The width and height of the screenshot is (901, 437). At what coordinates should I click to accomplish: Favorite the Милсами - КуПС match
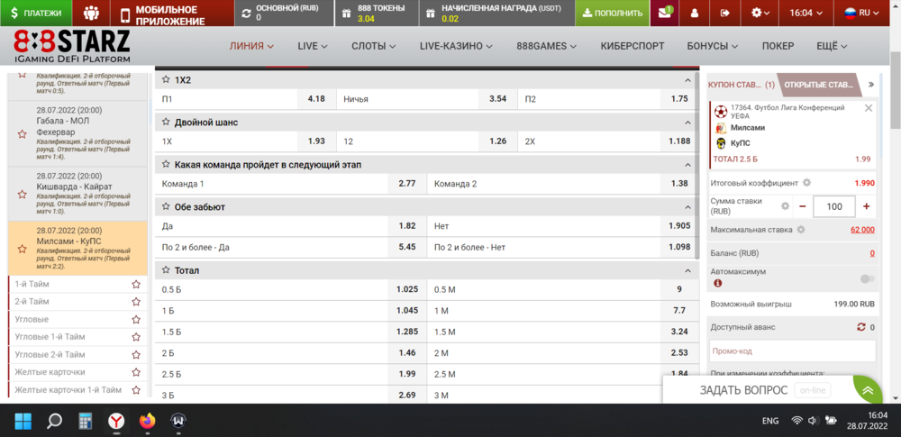coord(22,249)
